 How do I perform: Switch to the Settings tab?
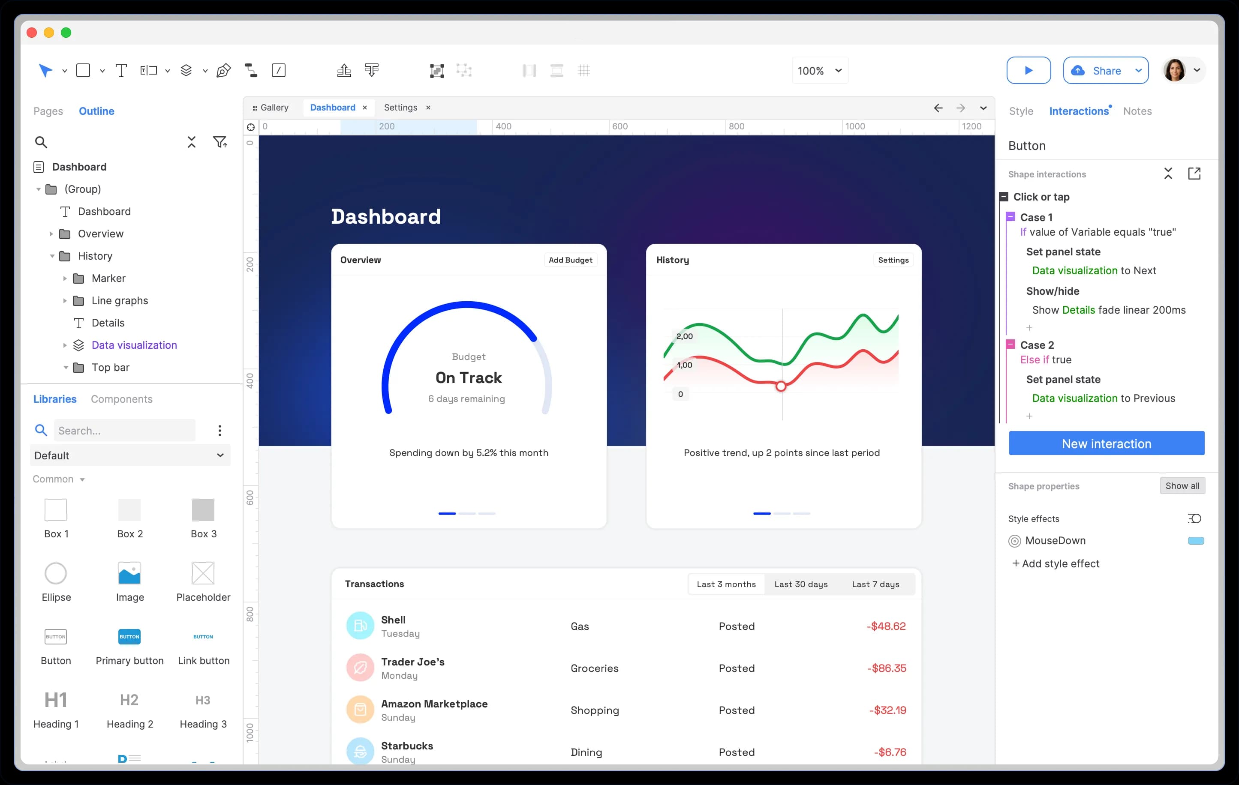(x=400, y=108)
